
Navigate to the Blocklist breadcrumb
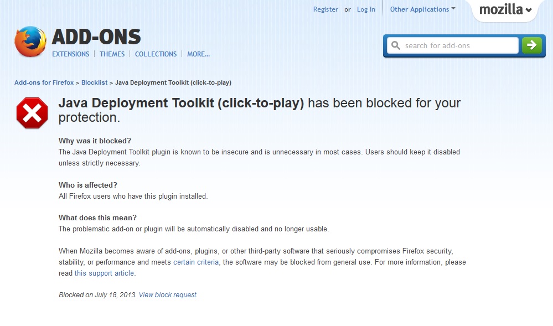coord(94,82)
